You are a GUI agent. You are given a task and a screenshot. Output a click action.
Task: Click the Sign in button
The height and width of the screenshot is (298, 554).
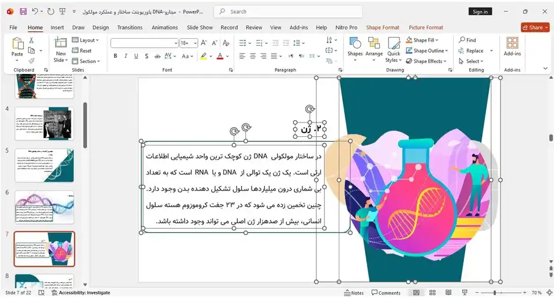(x=480, y=12)
